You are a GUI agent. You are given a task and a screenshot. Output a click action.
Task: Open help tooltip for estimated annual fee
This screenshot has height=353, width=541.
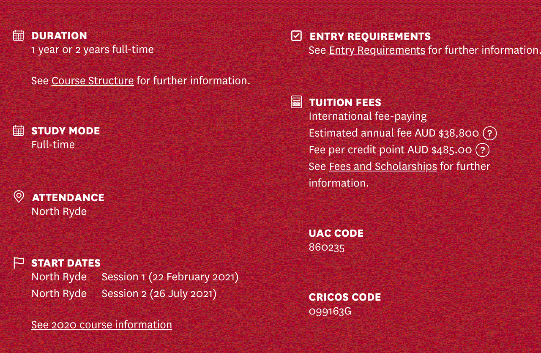(x=489, y=134)
